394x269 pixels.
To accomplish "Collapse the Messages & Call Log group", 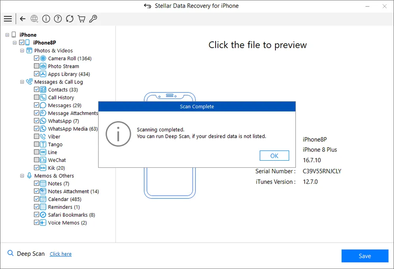I will [22, 82].
